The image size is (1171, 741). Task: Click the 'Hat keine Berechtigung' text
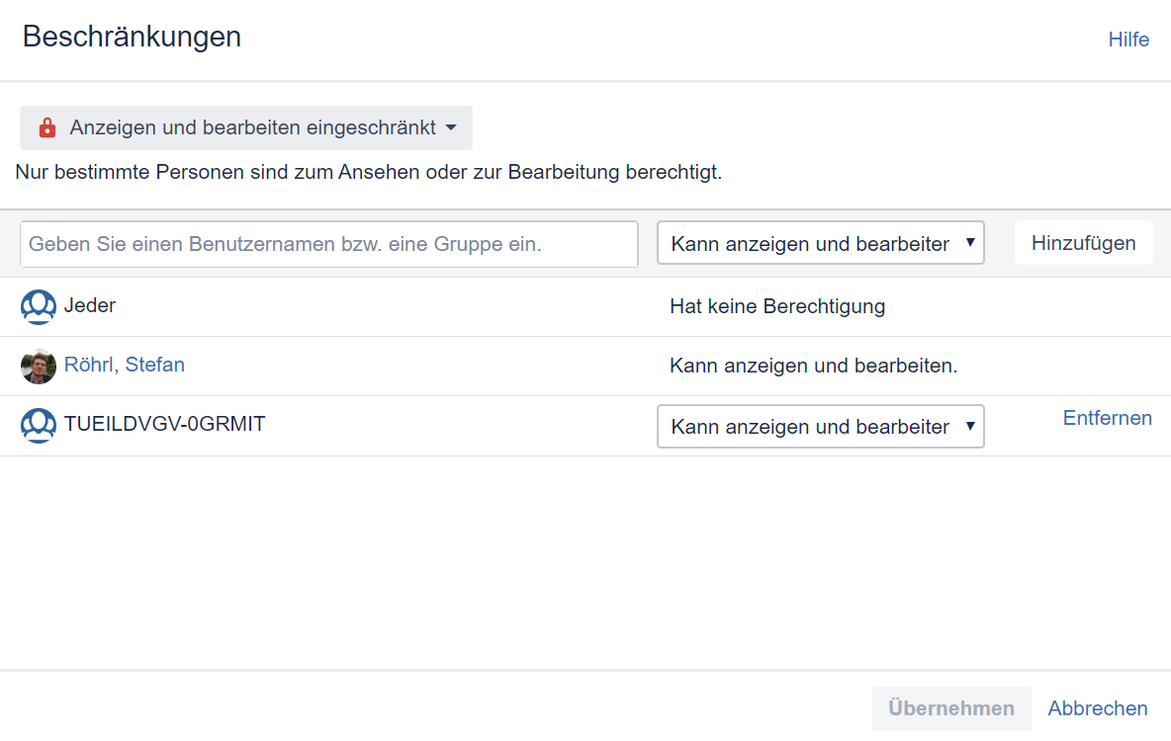click(777, 306)
